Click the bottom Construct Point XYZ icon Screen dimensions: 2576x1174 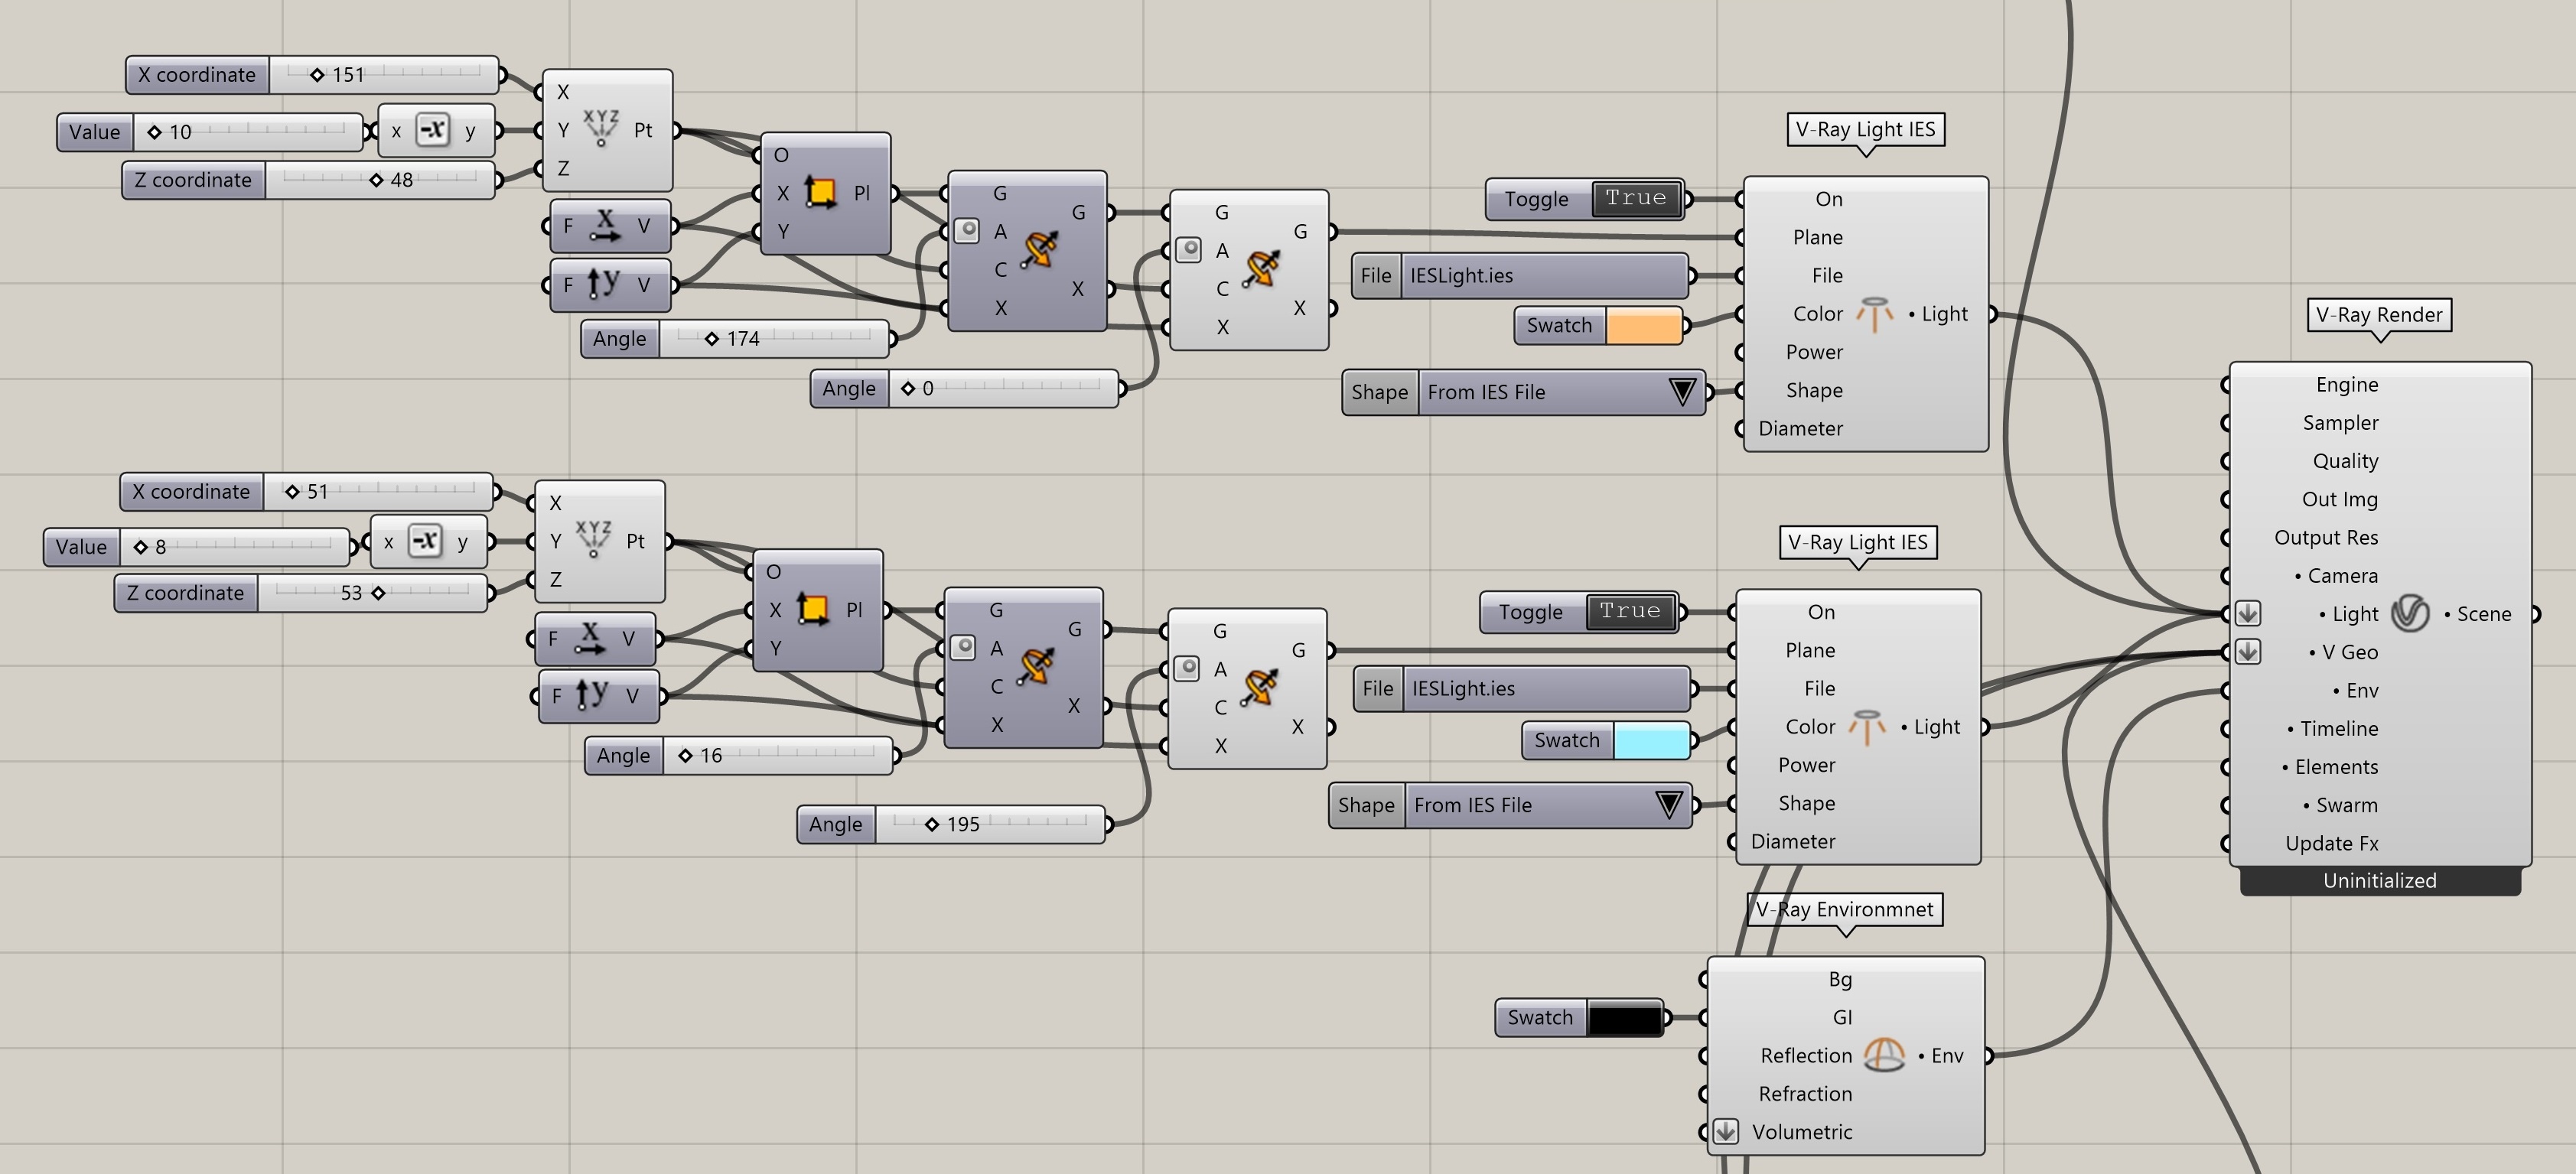tap(593, 539)
